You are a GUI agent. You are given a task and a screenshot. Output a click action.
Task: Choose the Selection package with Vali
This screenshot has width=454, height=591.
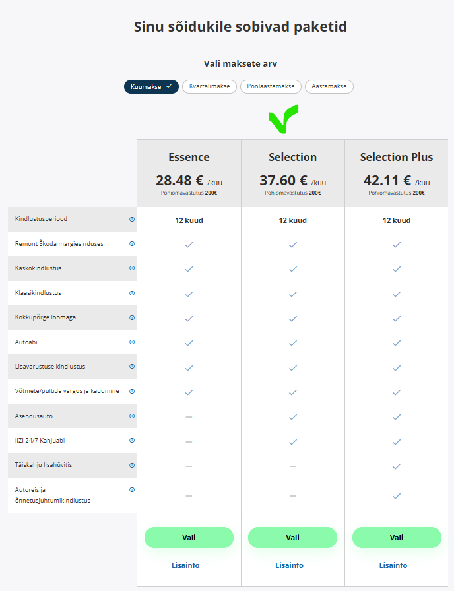(292, 538)
